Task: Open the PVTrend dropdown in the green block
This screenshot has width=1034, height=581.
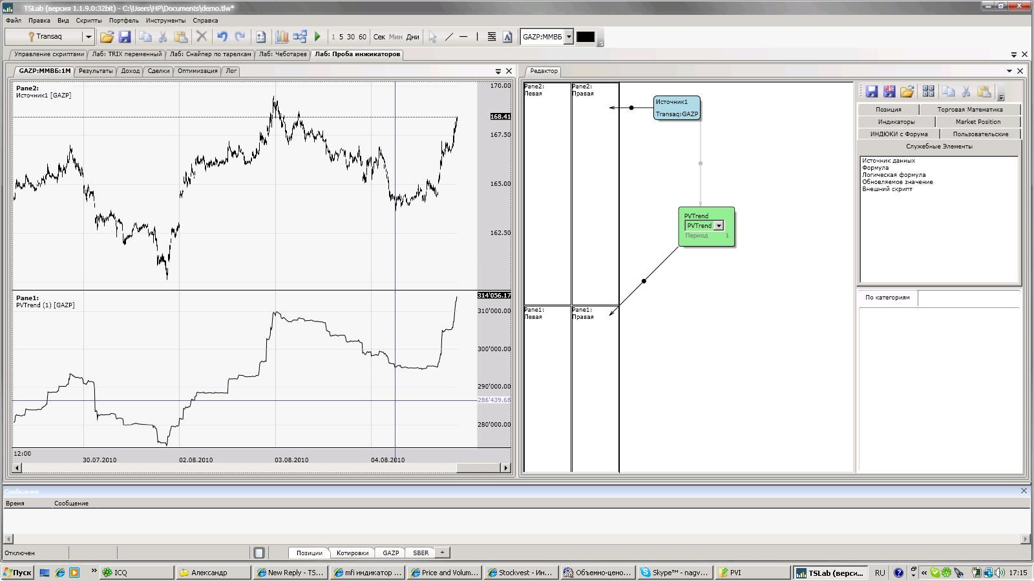Action: click(x=719, y=226)
